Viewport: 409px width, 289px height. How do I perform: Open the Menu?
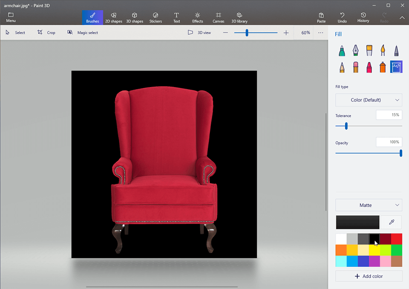point(10,17)
